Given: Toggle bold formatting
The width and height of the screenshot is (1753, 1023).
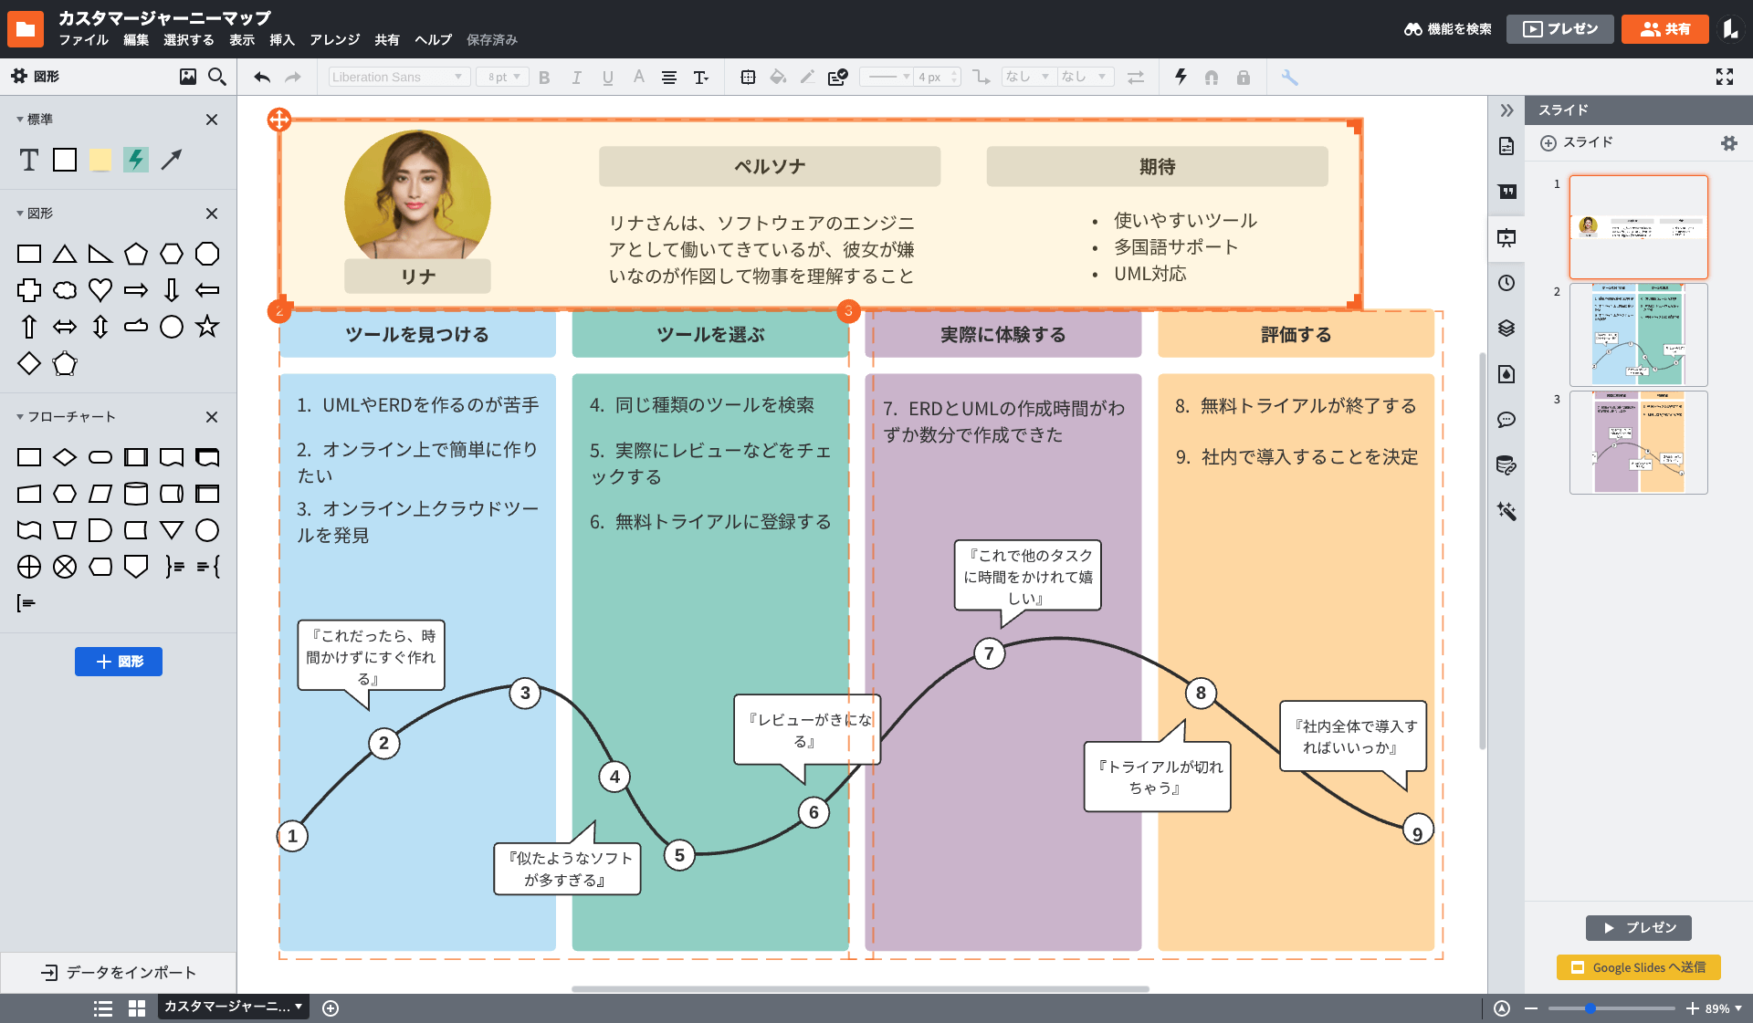Looking at the screenshot, I should pos(544,77).
